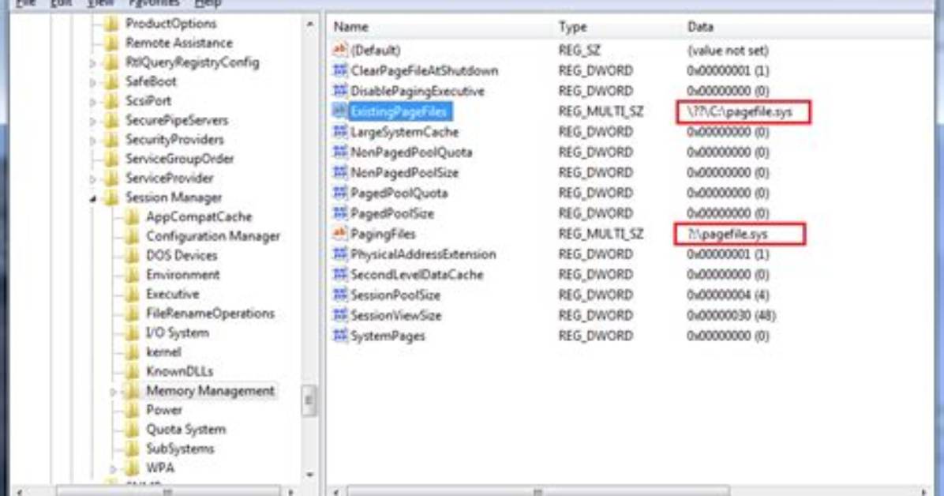The height and width of the screenshot is (496, 944).
Task: Select the I/O System key label
Action: pyautogui.click(x=177, y=333)
